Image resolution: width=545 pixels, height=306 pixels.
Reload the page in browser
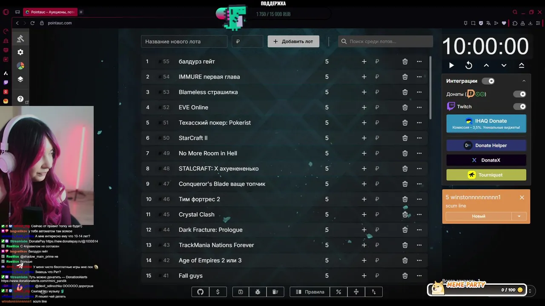point(32,23)
